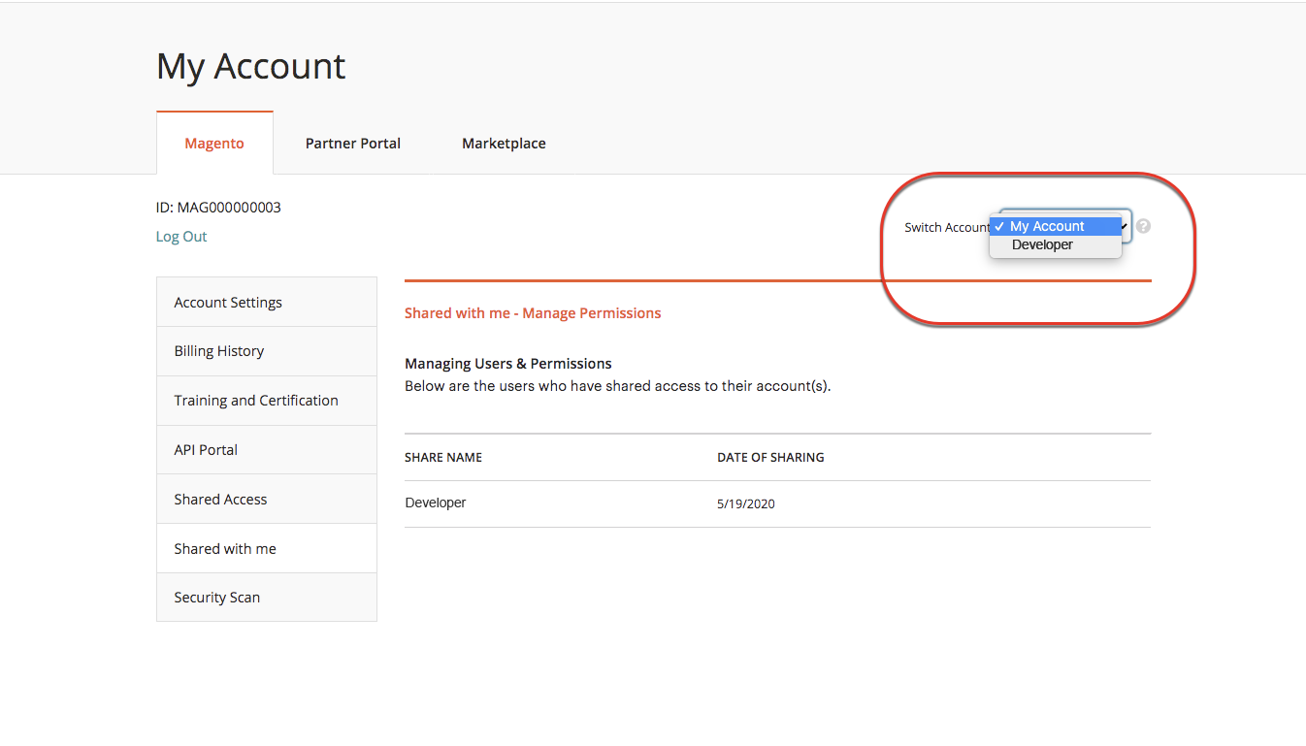
Task: Click Shared with me - Manage Permissions heading
Action: 533,313
